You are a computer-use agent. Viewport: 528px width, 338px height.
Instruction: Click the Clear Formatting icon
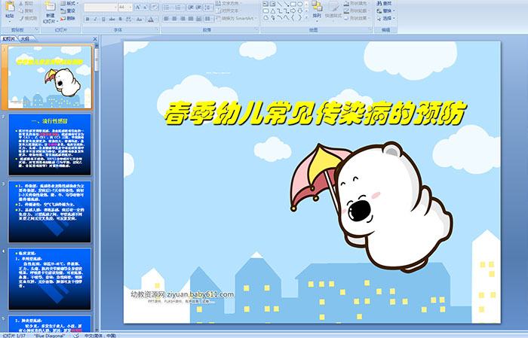155,7
